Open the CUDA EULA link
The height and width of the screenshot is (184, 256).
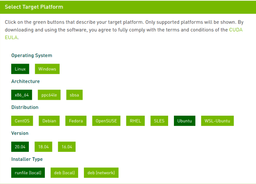pyautogui.click(x=236, y=30)
